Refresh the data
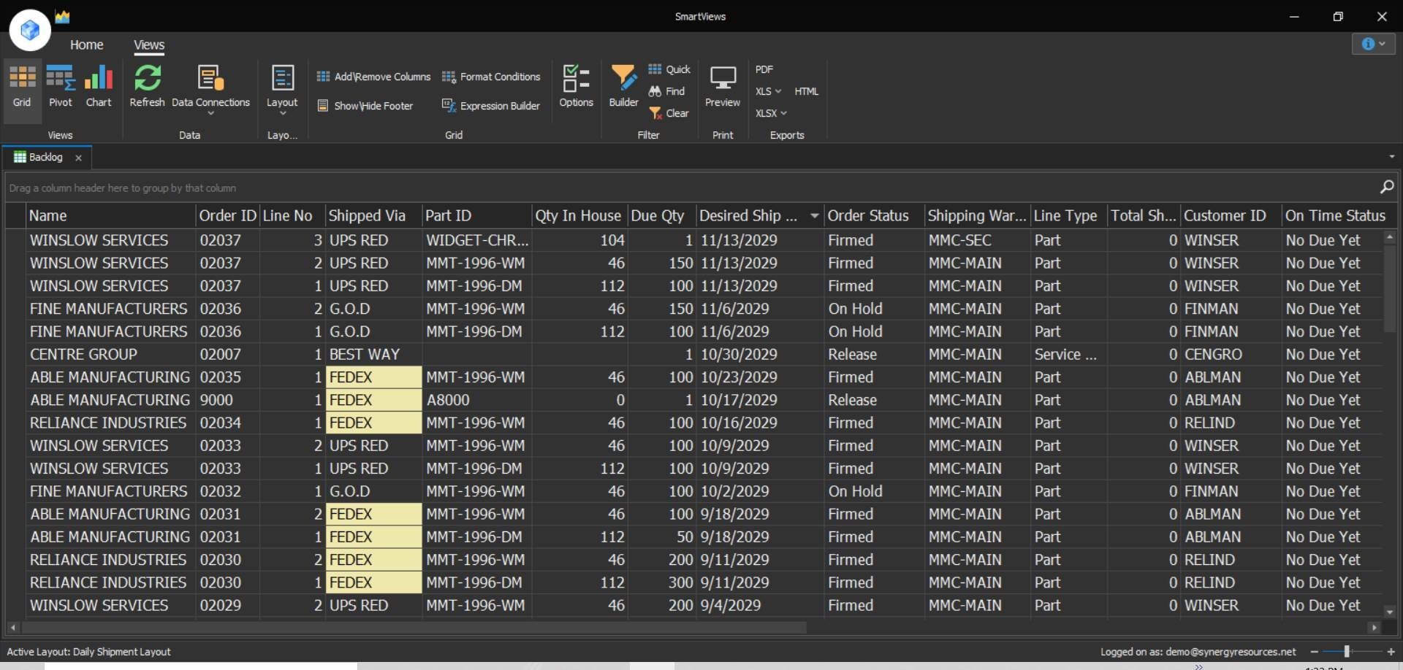1403x670 pixels. 147,88
